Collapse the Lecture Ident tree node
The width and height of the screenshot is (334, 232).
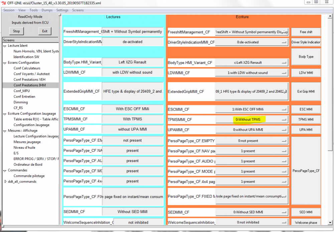[x=5, y=46]
